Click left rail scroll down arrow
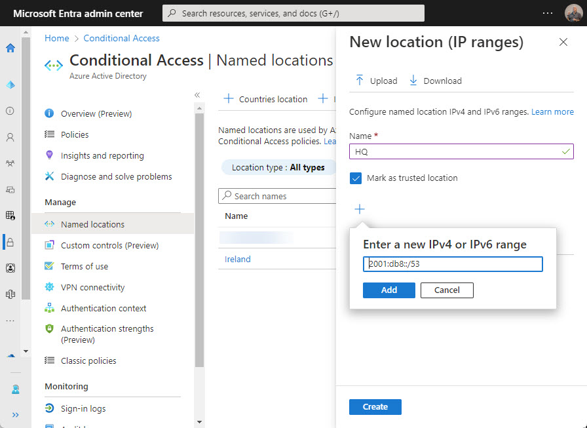The width and height of the screenshot is (587, 428). (x=26, y=351)
